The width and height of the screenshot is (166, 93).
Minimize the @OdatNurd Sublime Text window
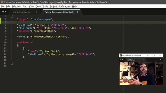148,55
